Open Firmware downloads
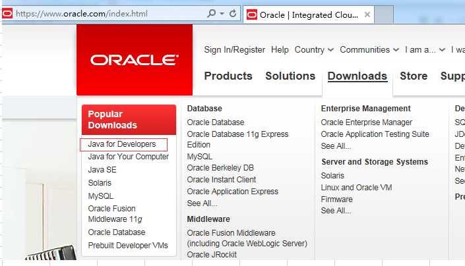This screenshot has height=266, width=465. [x=337, y=199]
